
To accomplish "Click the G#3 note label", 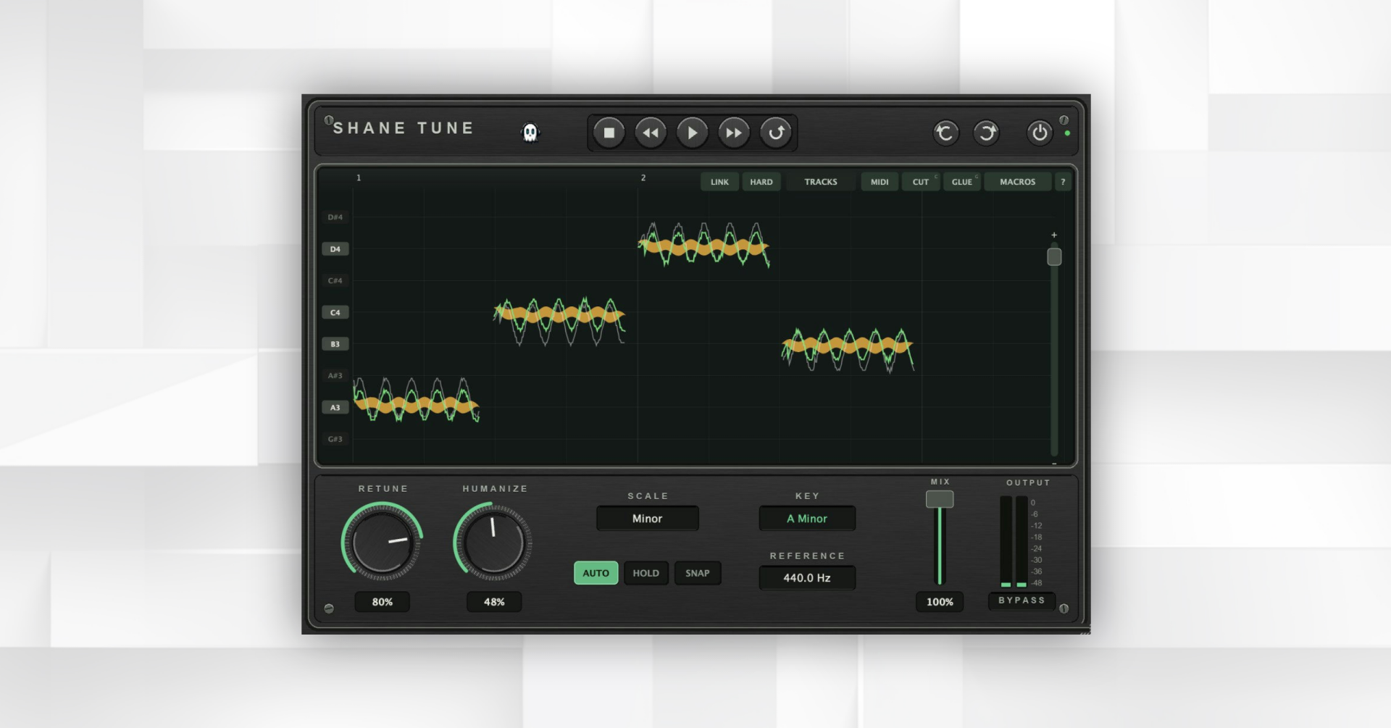I will (335, 439).
